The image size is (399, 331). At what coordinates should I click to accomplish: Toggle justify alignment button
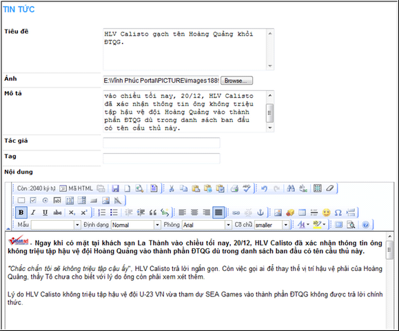[x=218, y=212]
